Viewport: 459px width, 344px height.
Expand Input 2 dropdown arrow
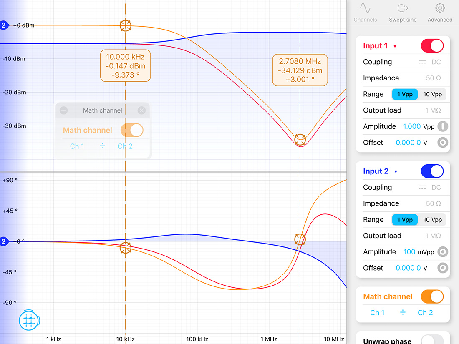[x=396, y=172]
